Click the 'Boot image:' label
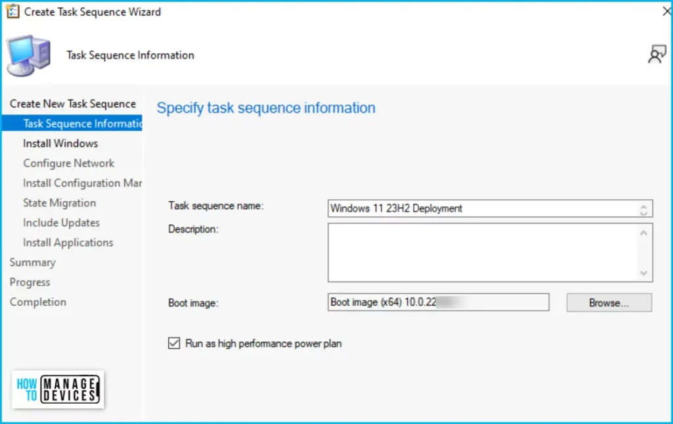The image size is (673, 424). coord(193,303)
